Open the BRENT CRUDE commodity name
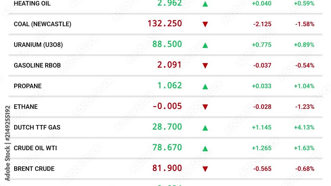Screen dimensions: 331x186 coord(34,169)
